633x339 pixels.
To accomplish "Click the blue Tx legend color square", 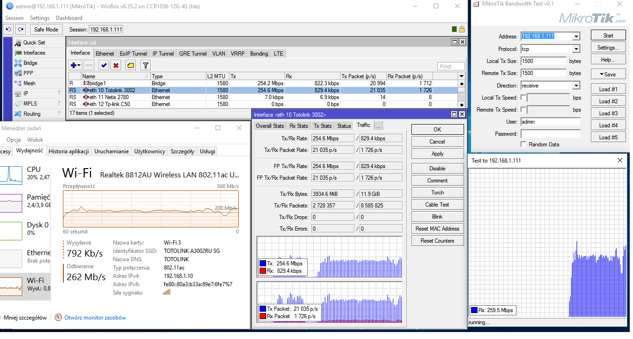I will 262,264.
